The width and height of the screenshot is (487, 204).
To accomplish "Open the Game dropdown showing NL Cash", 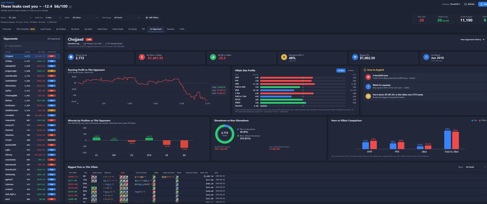I will coord(20,18).
